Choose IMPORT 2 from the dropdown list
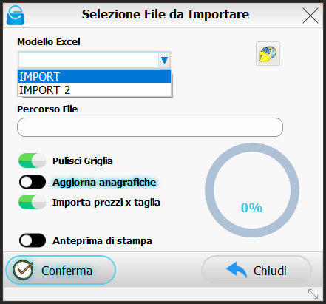The height and width of the screenshot is (304, 326). pos(95,89)
